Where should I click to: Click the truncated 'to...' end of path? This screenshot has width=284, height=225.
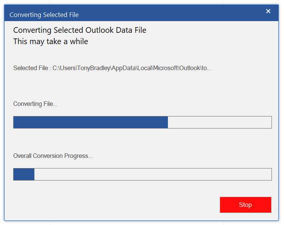coord(206,68)
